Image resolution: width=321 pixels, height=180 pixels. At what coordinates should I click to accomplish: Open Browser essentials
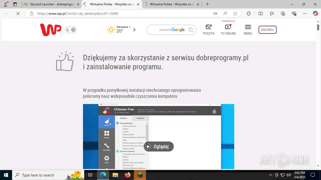[x=294, y=13]
